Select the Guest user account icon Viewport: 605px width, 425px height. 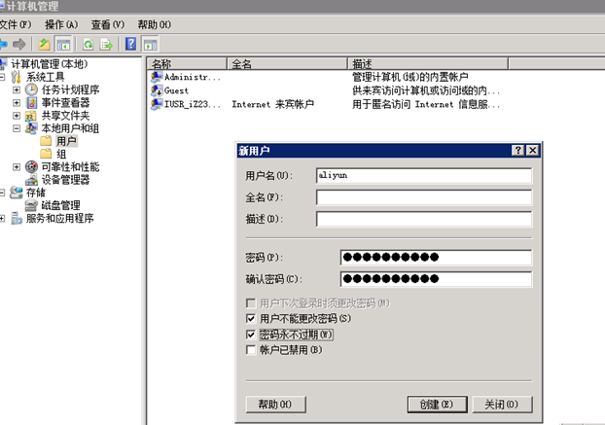point(157,89)
